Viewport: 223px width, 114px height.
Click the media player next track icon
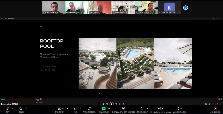(x=120, y=104)
